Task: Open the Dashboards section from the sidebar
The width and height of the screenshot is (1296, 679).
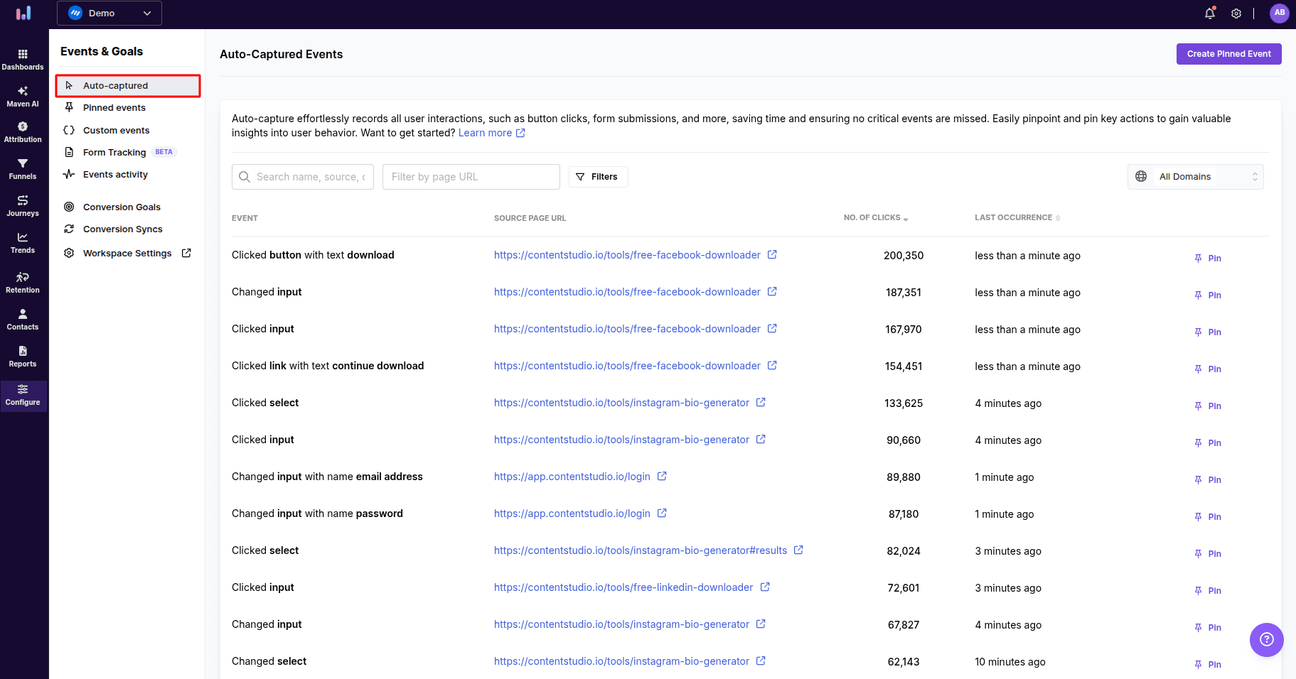Action: [x=23, y=58]
